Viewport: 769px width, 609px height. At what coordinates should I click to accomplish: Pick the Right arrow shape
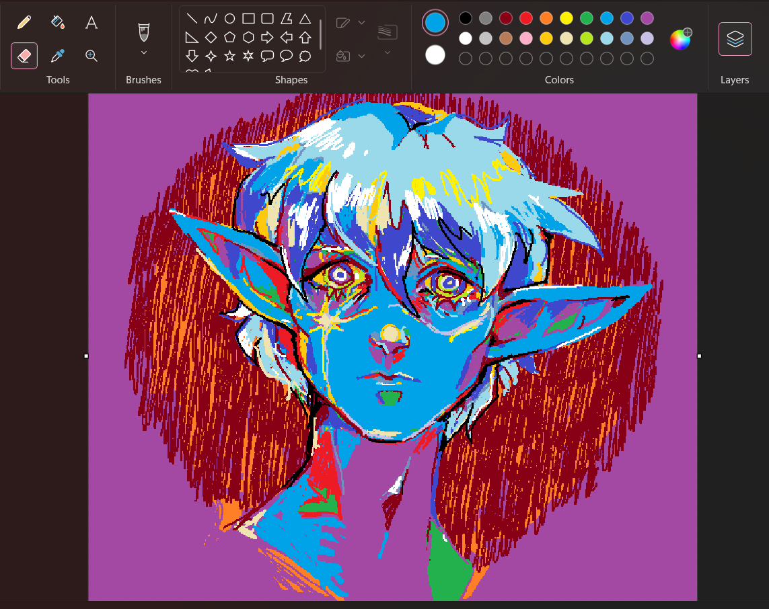[267, 37]
